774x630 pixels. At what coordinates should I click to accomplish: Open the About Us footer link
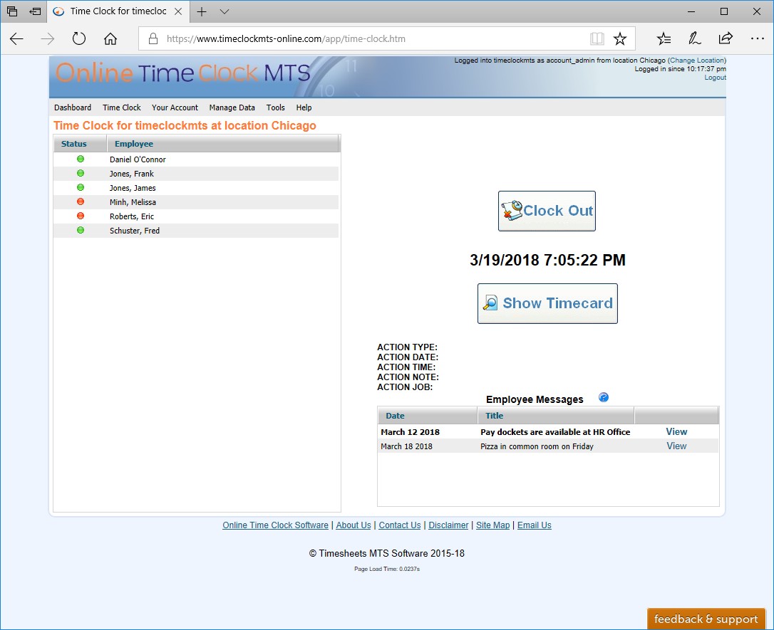[x=354, y=525]
